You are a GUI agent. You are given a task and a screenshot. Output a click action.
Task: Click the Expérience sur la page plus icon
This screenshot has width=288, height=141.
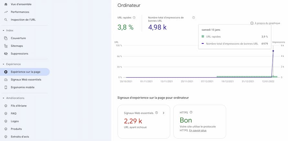coord(6,72)
